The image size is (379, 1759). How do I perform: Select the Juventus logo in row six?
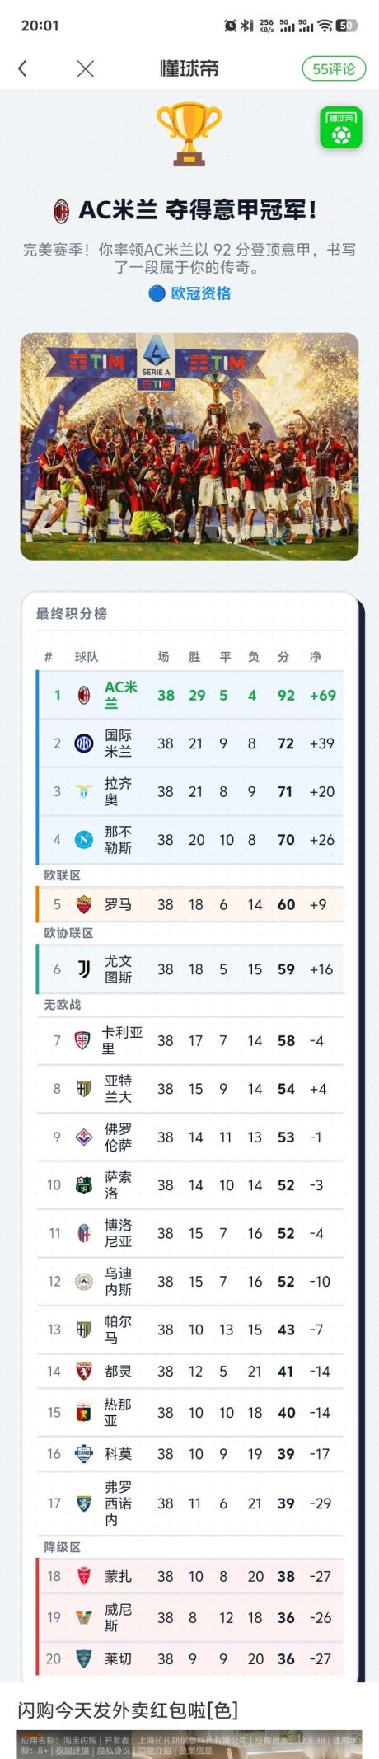[x=84, y=969]
